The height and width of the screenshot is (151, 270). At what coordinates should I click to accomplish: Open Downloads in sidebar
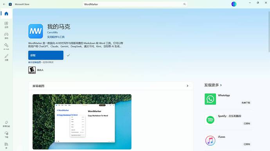pos(6,135)
